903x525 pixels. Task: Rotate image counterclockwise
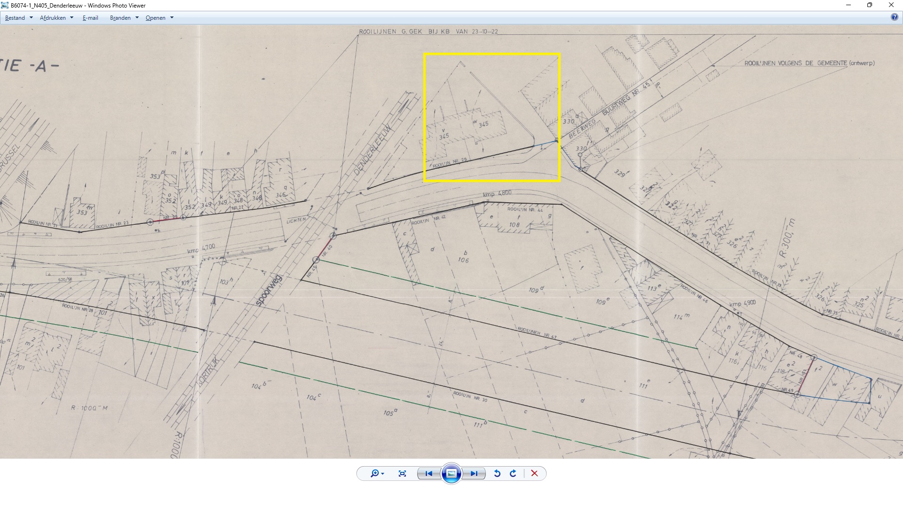point(497,473)
